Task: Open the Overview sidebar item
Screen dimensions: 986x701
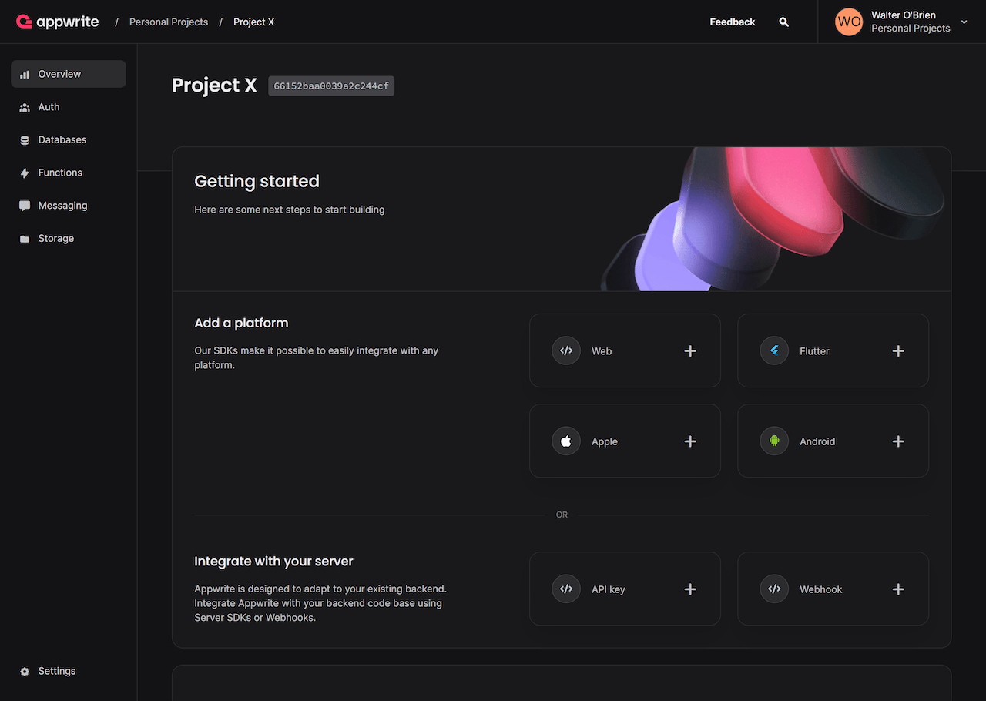Action: point(69,74)
